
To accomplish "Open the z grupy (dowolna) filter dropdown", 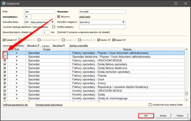I will [59, 46].
